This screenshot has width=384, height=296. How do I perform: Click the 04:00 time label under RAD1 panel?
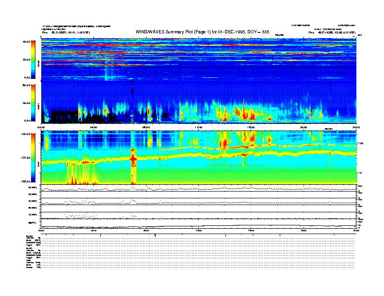coord(94,127)
